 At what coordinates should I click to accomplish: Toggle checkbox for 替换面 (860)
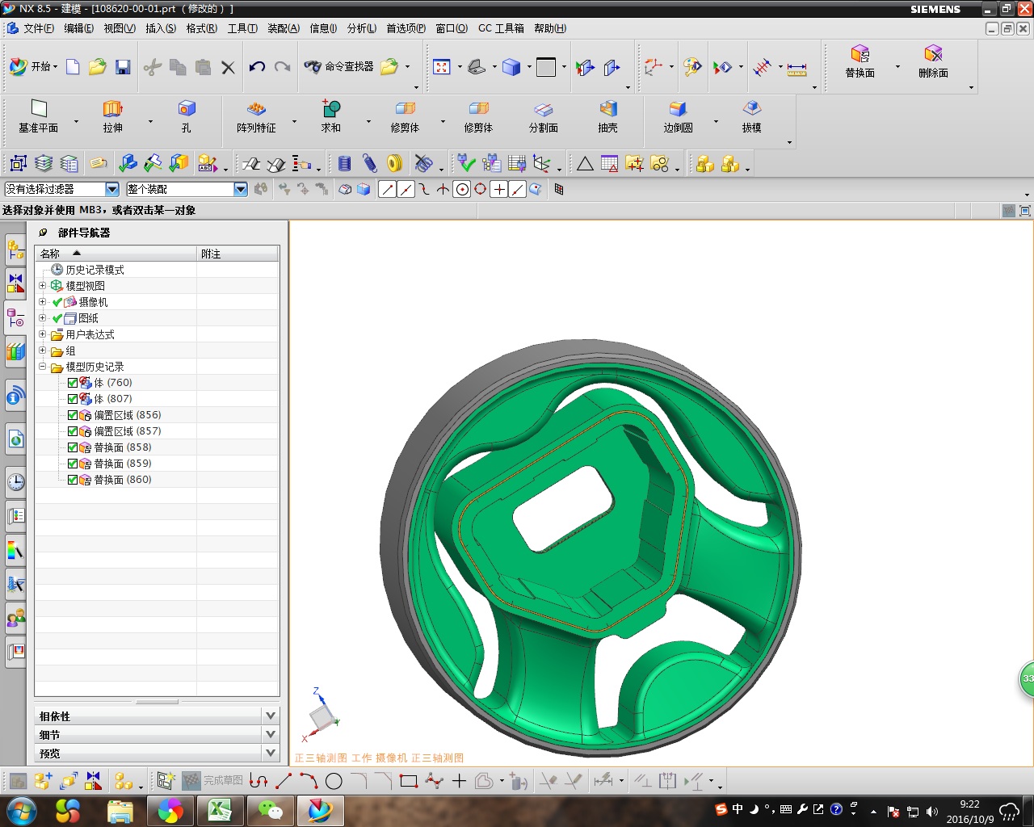click(73, 480)
